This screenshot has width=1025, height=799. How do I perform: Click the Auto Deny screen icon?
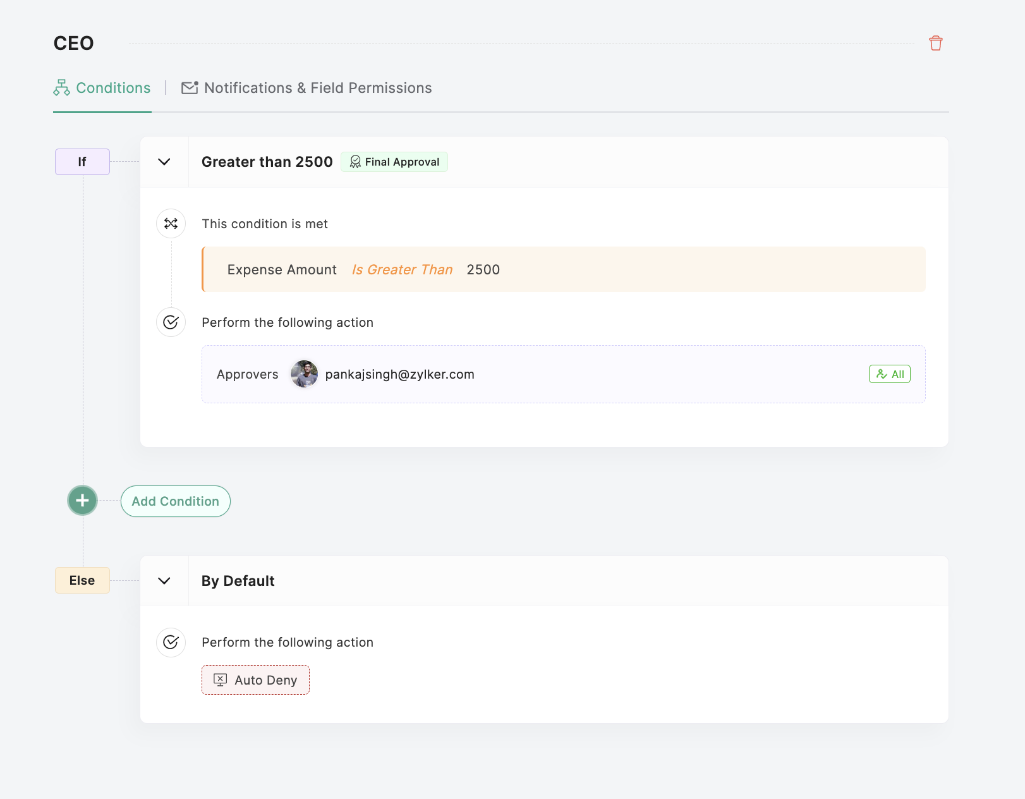[x=220, y=680]
